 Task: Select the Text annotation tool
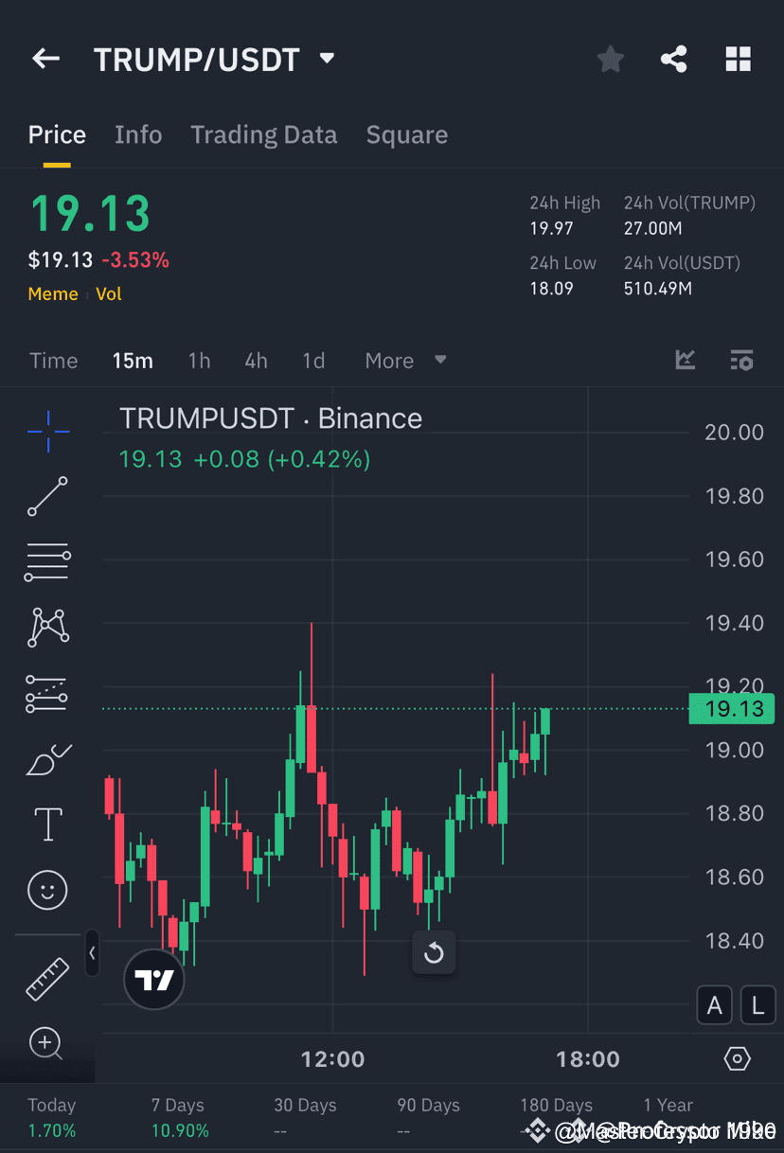[47, 824]
